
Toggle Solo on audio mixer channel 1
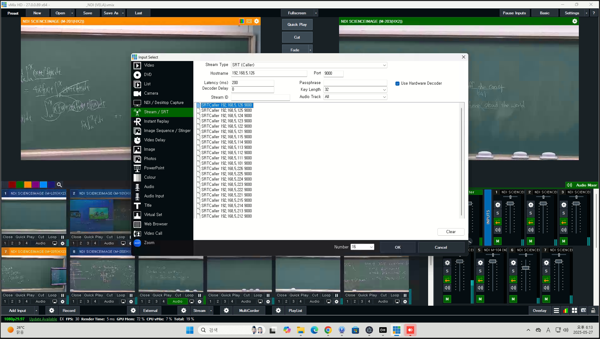tap(498, 213)
